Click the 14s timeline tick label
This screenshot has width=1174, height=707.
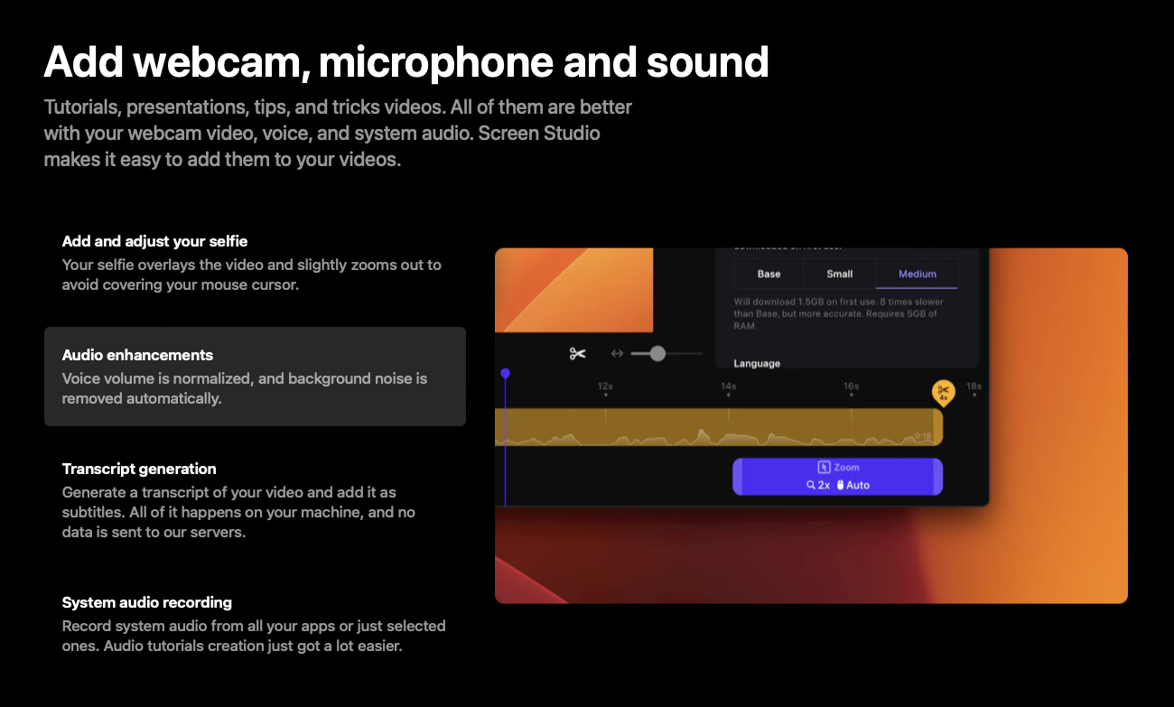(x=728, y=386)
